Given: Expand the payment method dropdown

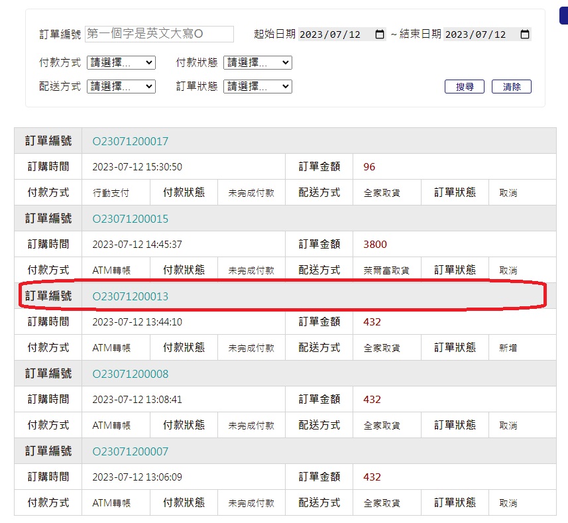Looking at the screenshot, I should pyautogui.click(x=121, y=63).
